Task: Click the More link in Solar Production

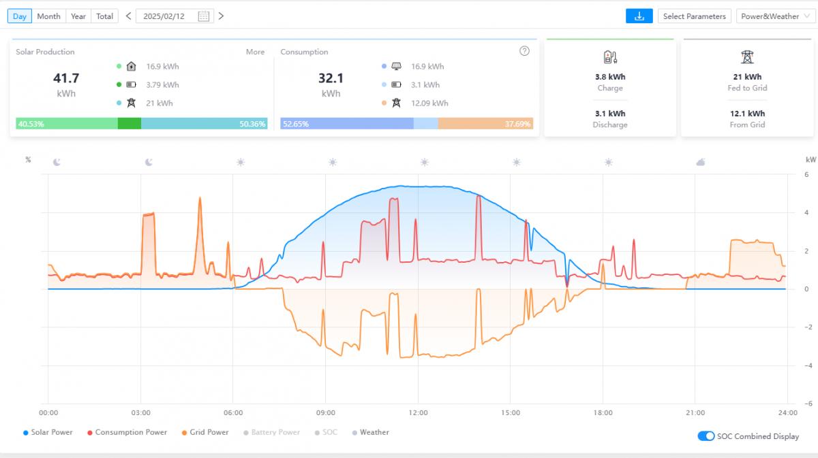Action: click(x=255, y=52)
